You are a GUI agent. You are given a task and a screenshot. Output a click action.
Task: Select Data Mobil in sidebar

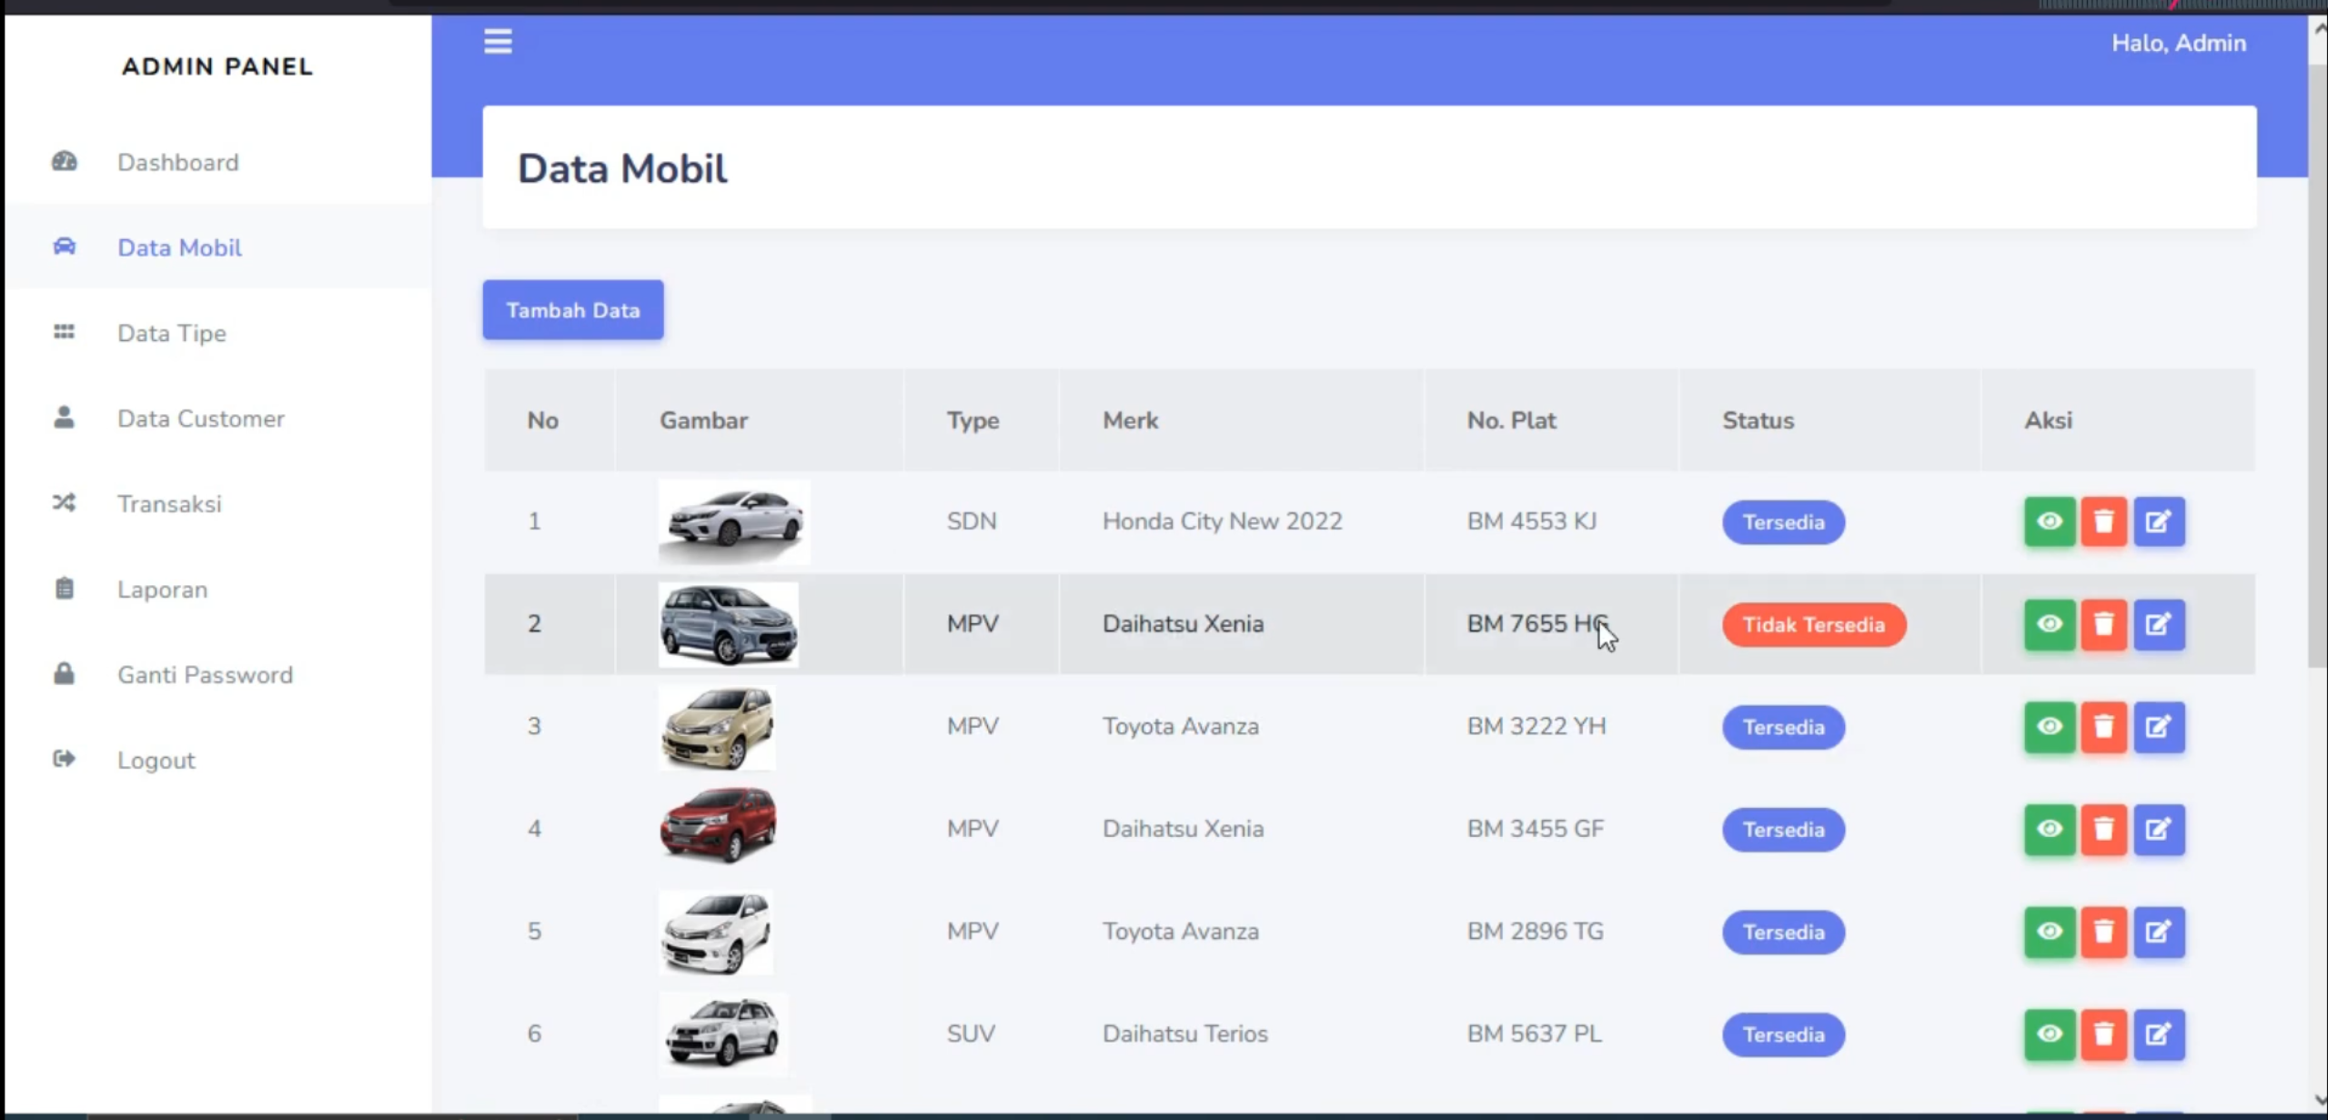pyautogui.click(x=218, y=247)
